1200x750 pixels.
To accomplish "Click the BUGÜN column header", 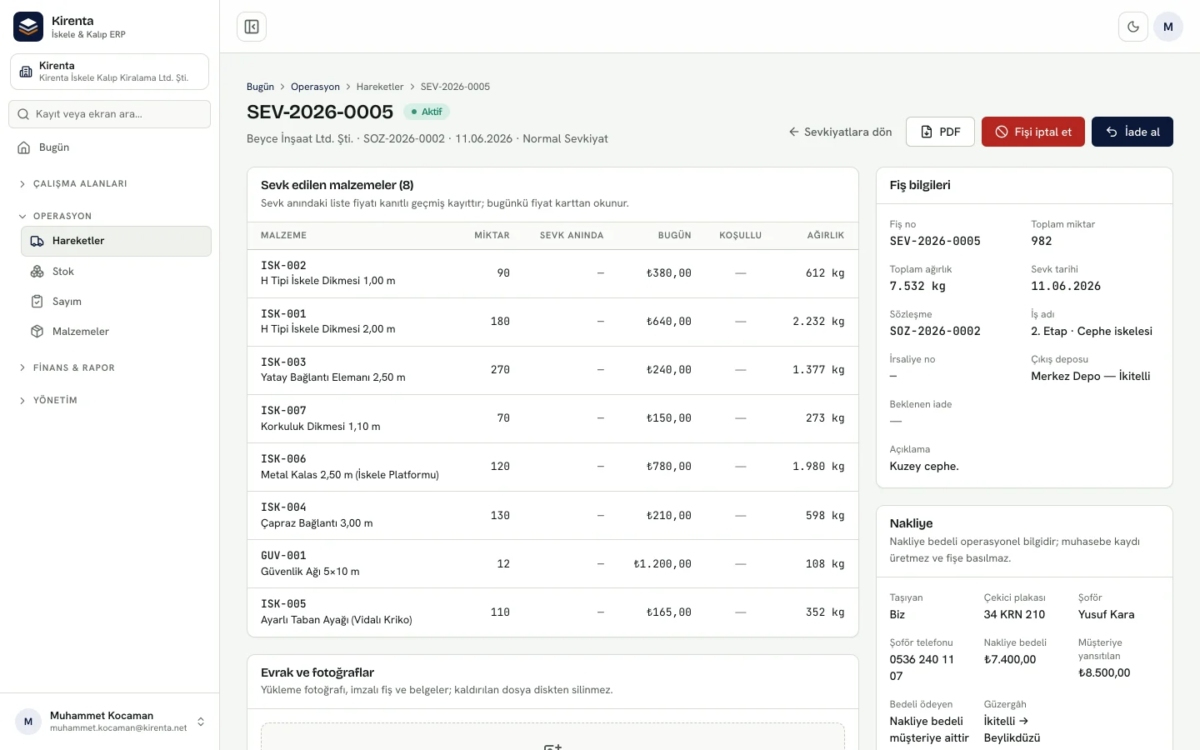I will 675,236.
